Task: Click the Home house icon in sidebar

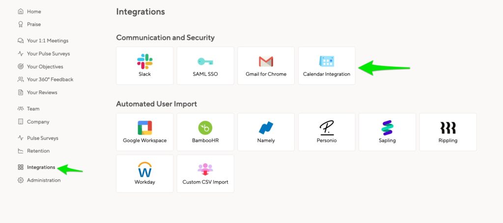Action: pyautogui.click(x=21, y=12)
